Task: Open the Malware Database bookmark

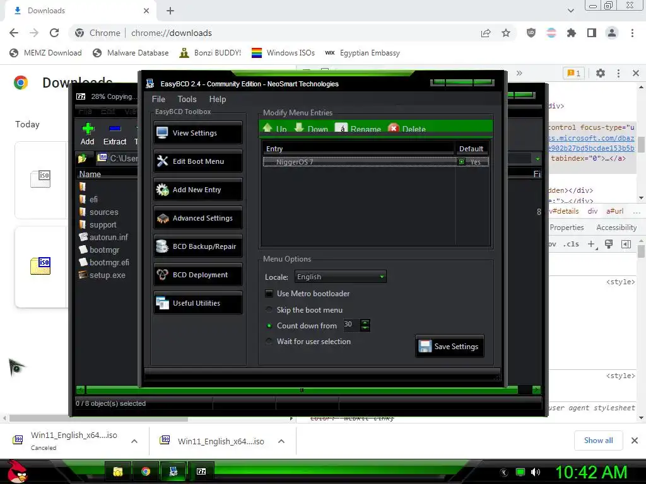Action: click(131, 53)
